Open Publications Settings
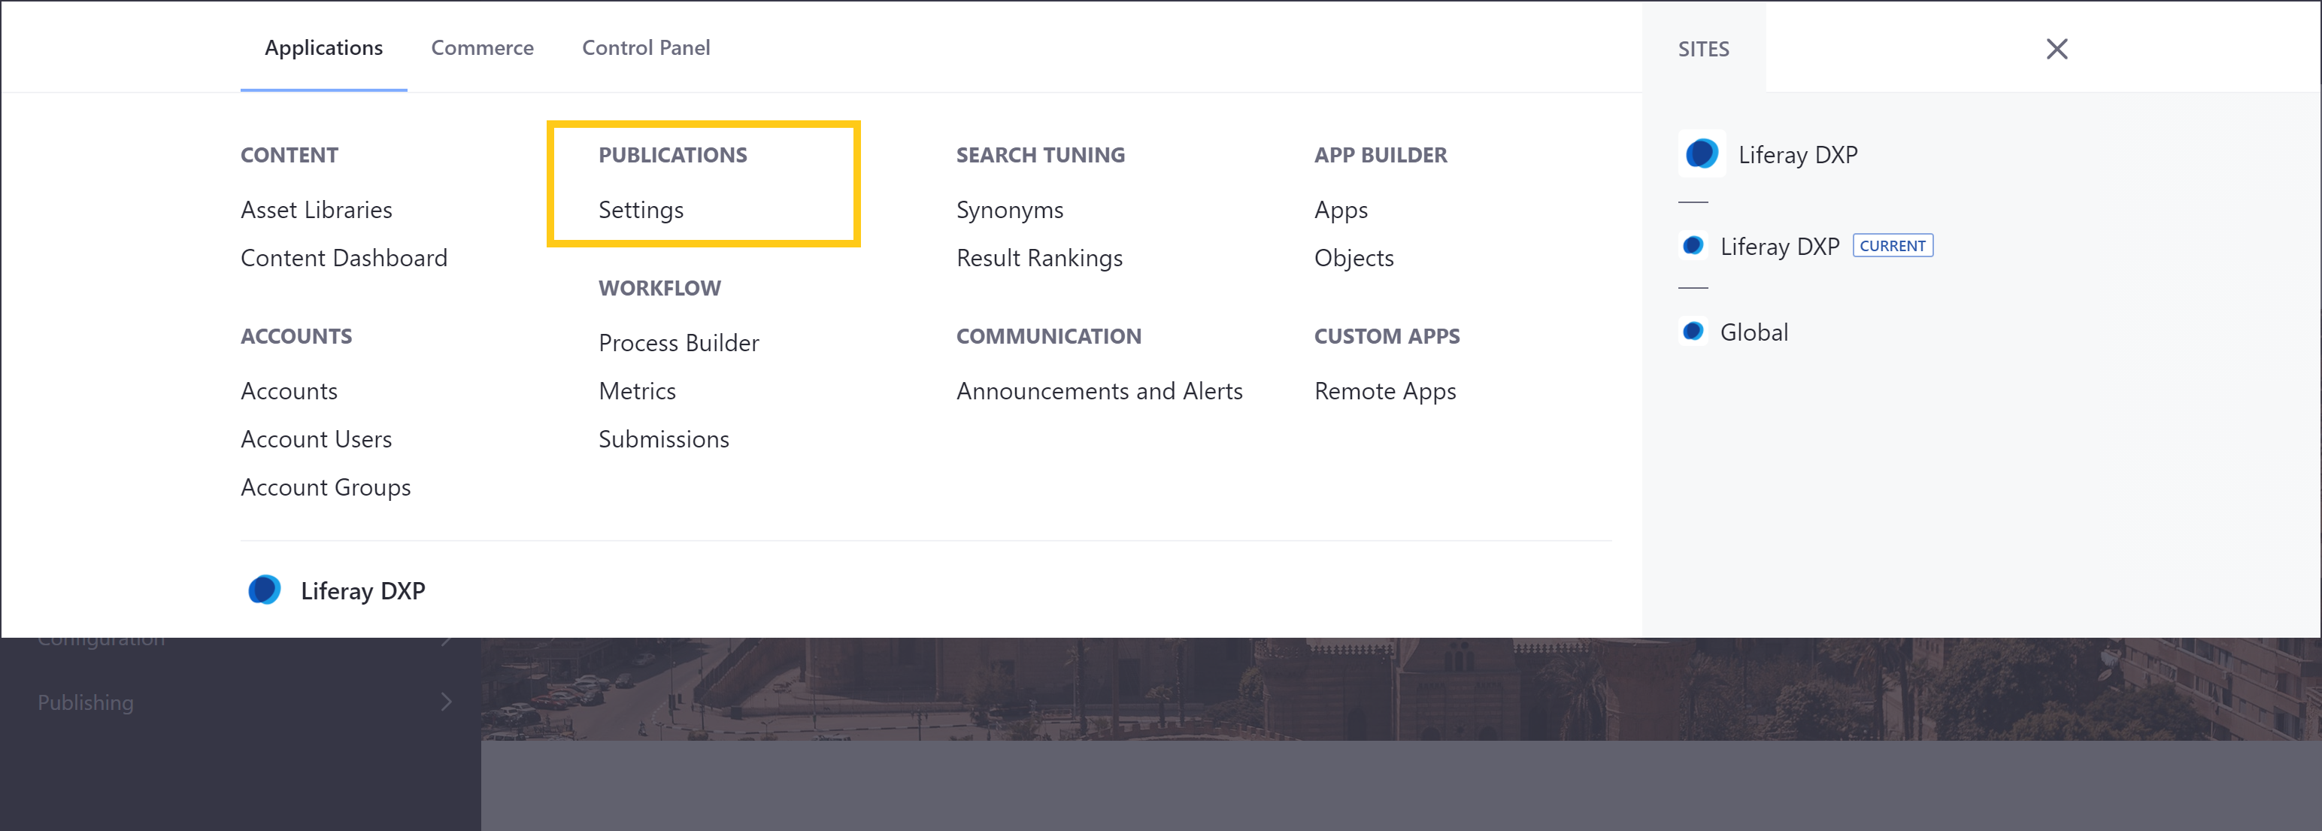2322x831 pixels. [641, 210]
